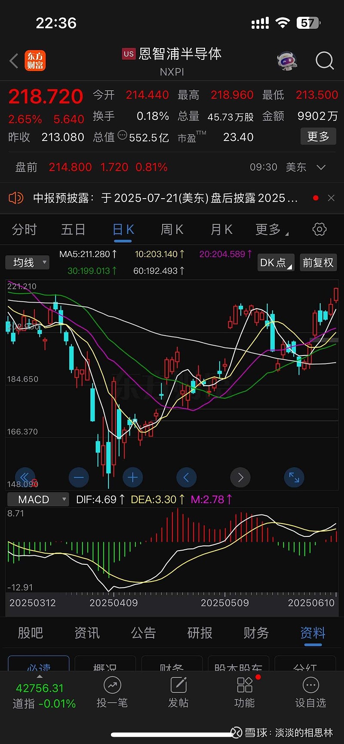This screenshot has width=344, height=744.
Task: Tap the 道指 42756.31 index ticker
Action: tap(44, 696)
